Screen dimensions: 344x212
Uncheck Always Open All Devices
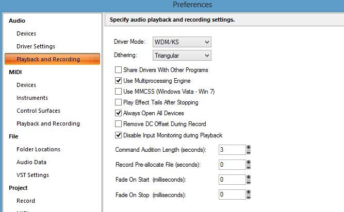click(x=119, y=113)
